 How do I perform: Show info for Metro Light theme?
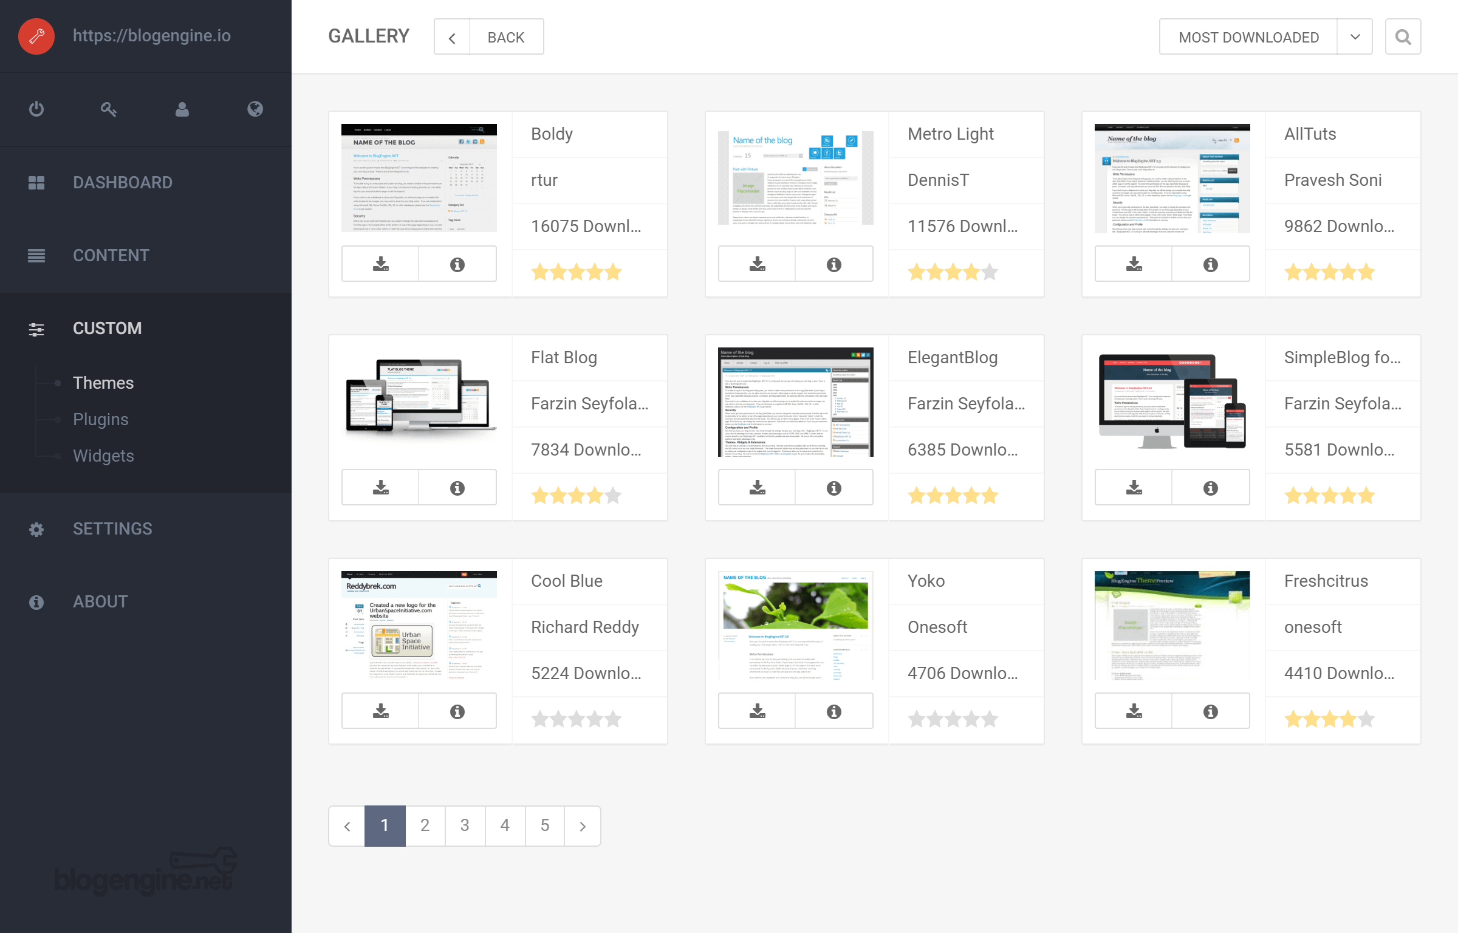[834, 264]
